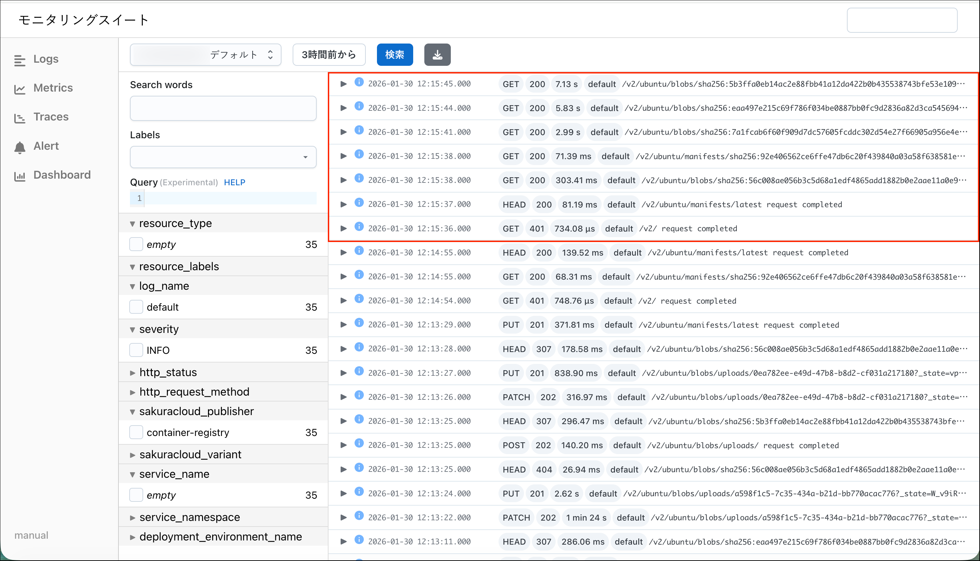Open the Metrics chart icon
This screenshot has width=980, height=561.
pos(20,89)
